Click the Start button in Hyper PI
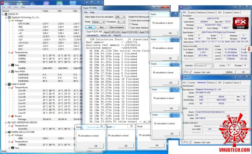The image size is (252, 154). [x=90, y=27]
